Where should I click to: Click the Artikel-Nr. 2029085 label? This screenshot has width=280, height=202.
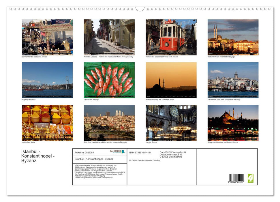tap(84, 152)
